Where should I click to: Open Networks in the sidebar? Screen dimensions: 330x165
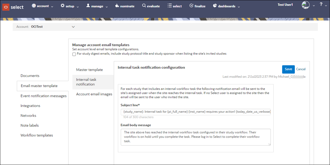coord(28,116)
